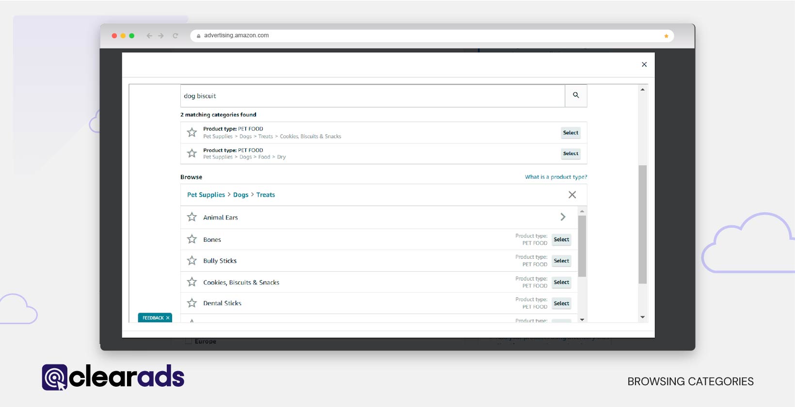Star the Bones category

pos(192,239)
